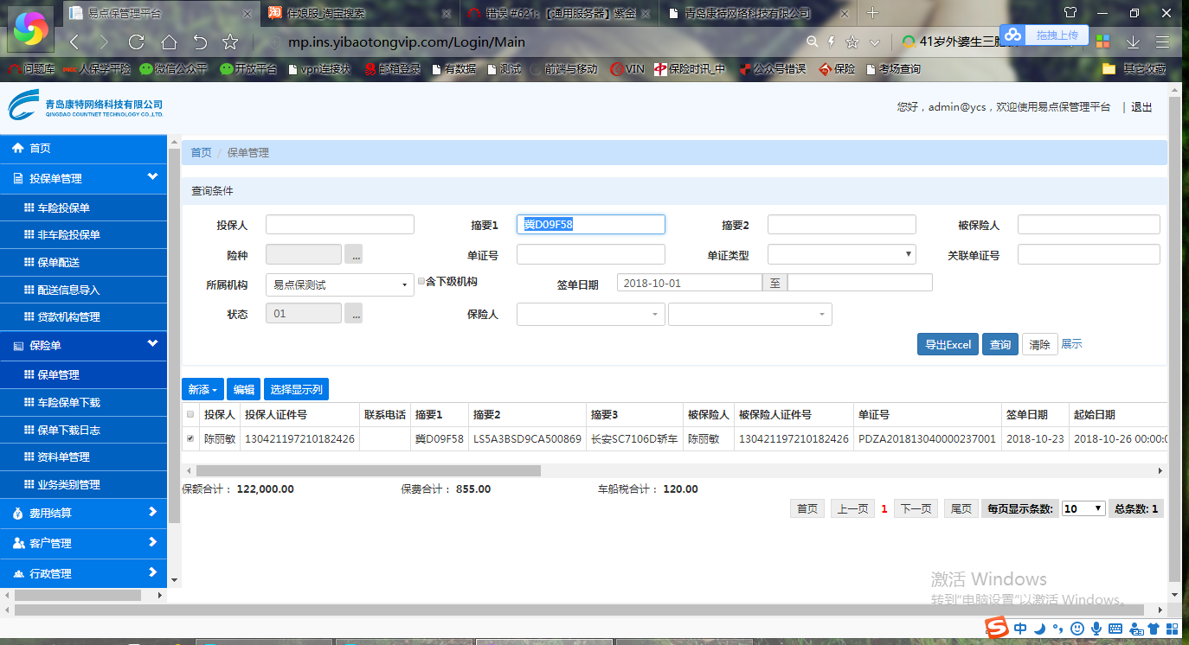The image size is (1189, 645).
Task: Click the 摘要1 input field
Action: [x=591, y=225]
